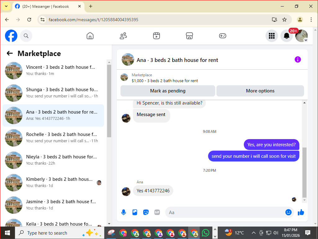Open the tab search dropdown
This screenshot has width=318, height=239.
coord(6,6)
